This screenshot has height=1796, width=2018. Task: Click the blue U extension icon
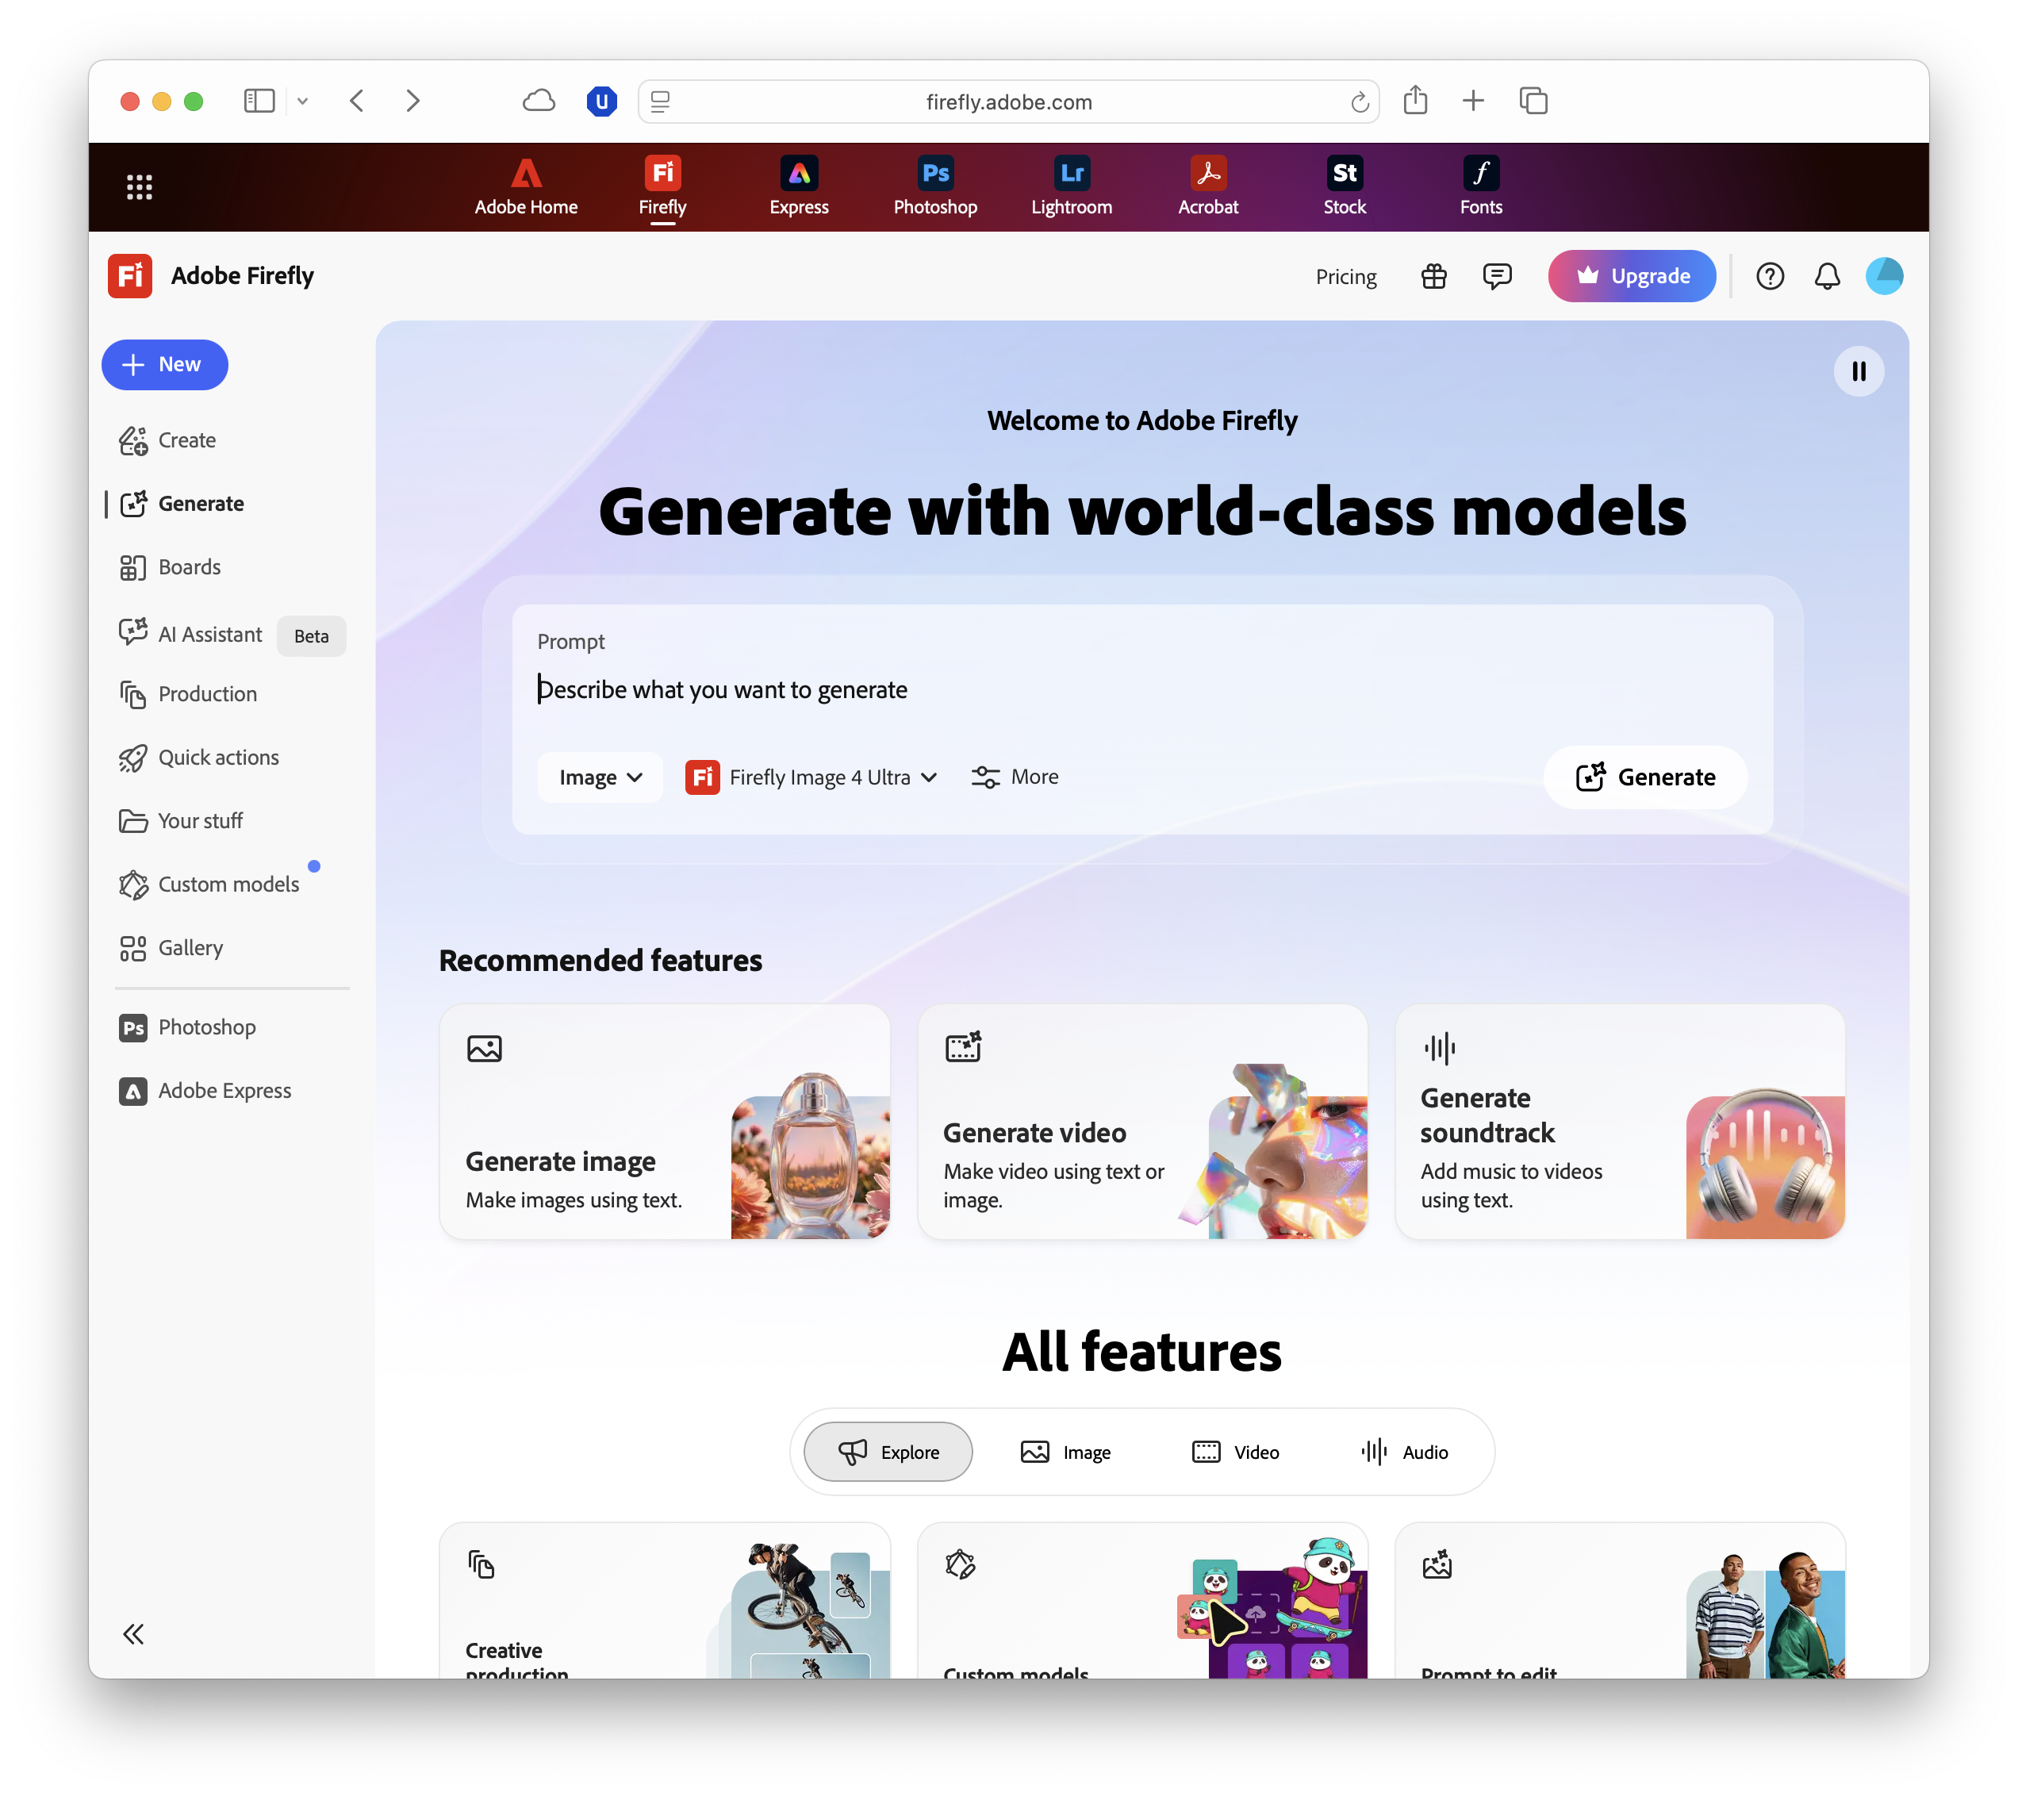coord(601,101)
